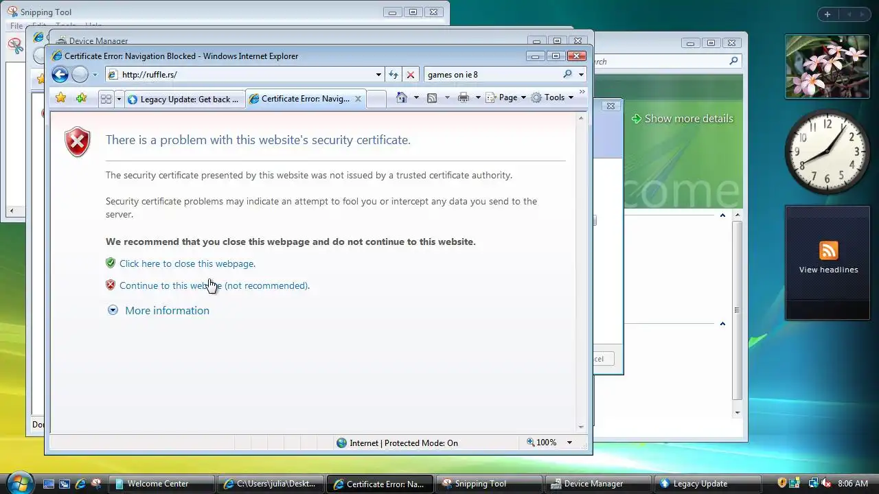
Task: Open the Print options dropdown arrow
Action: (478, 97)
